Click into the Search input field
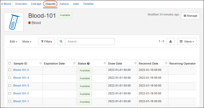This screenshot has height=108, width=204. click(x=90, y=41)
